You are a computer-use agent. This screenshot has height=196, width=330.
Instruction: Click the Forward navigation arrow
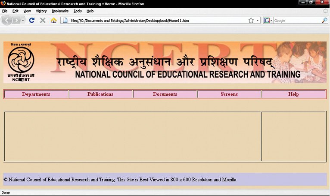coord(16,20)
